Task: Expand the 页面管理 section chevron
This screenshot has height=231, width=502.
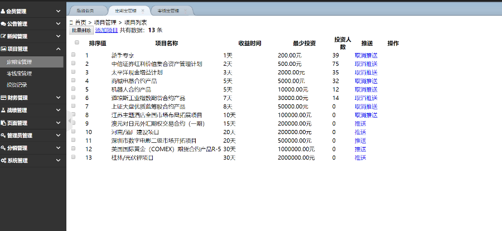Action: 59,123
